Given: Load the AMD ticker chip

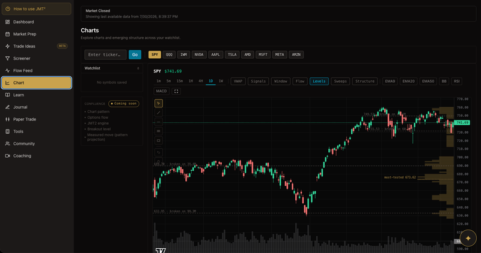Looking at the screenshot, I should (248, 55).
